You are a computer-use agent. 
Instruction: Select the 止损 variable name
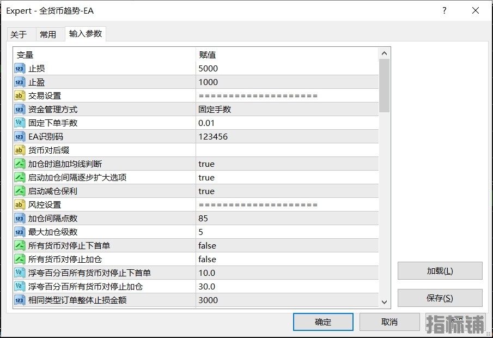point(36,69)
